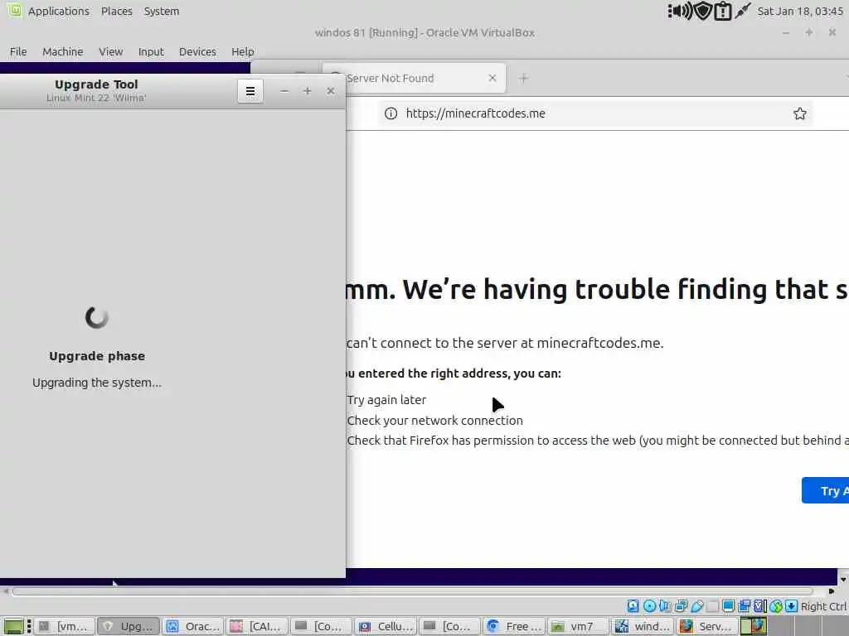Open VirtualBox File menu
The width and height of the screenshot is (849, 636).
tap(18, 51)
